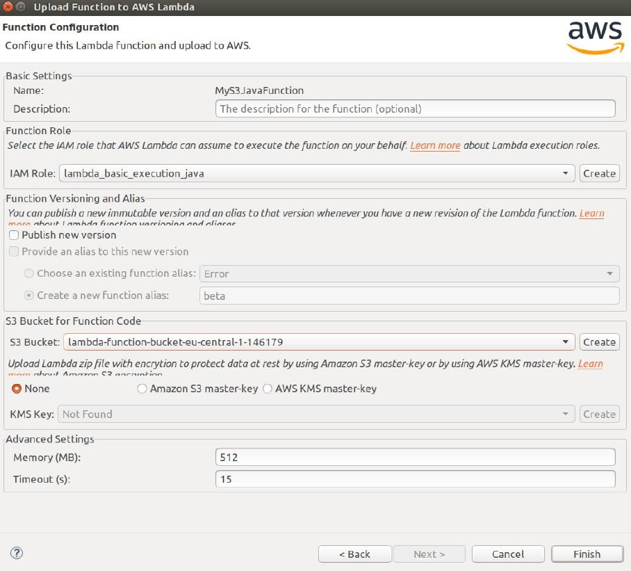Viewport: 631px width, 571px height.
Task: Click the AWS logo in header
Action: tap(595, 38)
